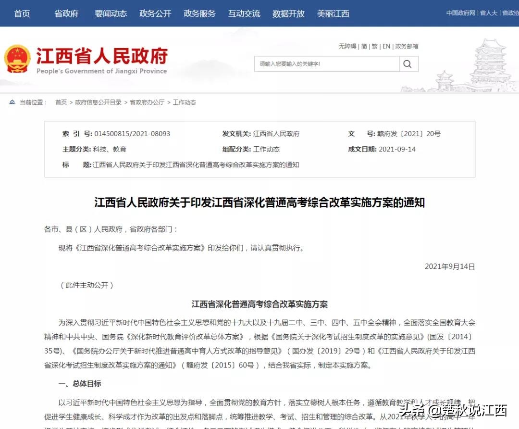The width and height of the screenshot is (519, 429).
Task: Open the 政务邮箱 link
Action: [x=406, y=46]
